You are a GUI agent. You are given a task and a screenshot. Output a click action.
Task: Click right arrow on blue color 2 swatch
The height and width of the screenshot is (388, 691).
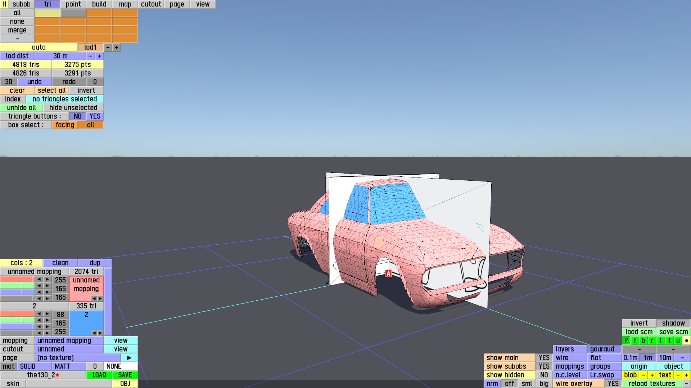pyautogui.click(x=100, y=333)
